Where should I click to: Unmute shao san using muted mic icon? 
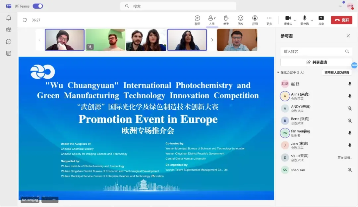350,170
